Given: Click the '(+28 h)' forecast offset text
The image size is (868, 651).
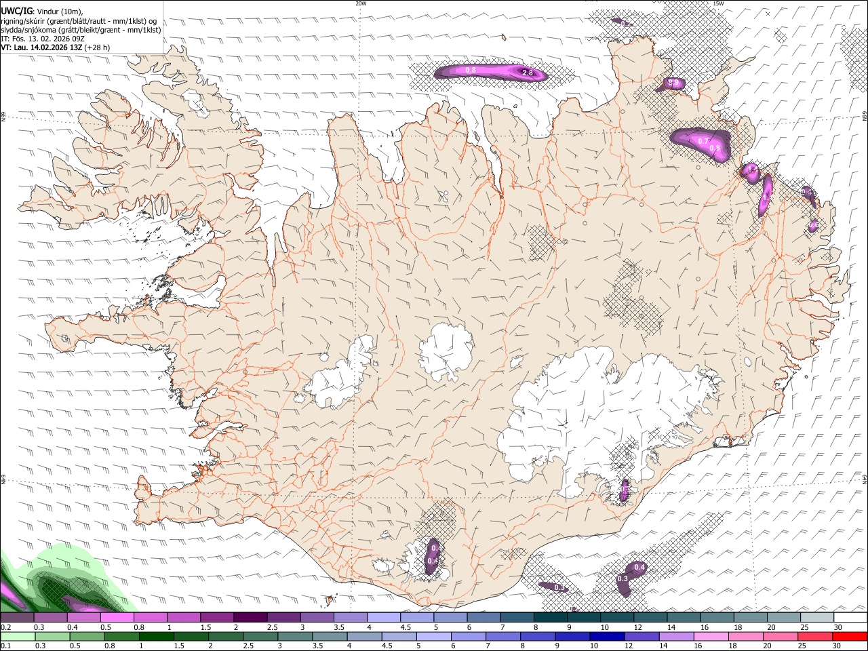Looking at the screenshot, I should pos(98,47).
